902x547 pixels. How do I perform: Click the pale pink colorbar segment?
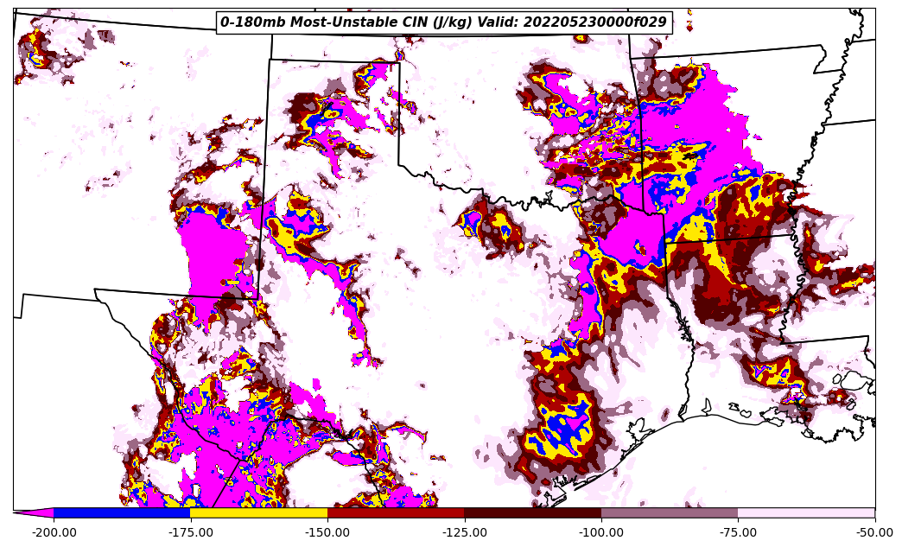[806, 512]
